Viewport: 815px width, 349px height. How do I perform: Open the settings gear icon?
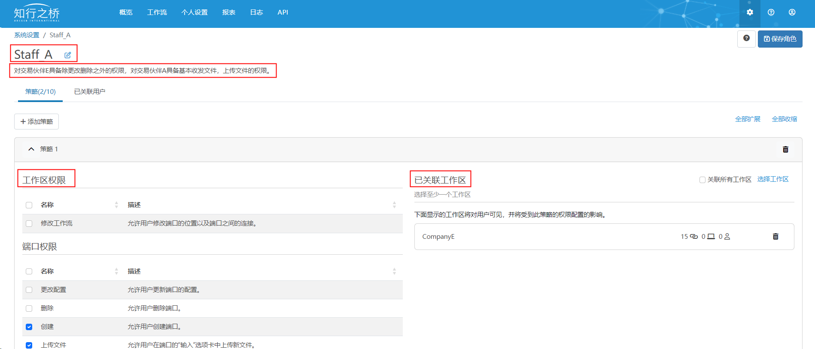tap(750, 12)
